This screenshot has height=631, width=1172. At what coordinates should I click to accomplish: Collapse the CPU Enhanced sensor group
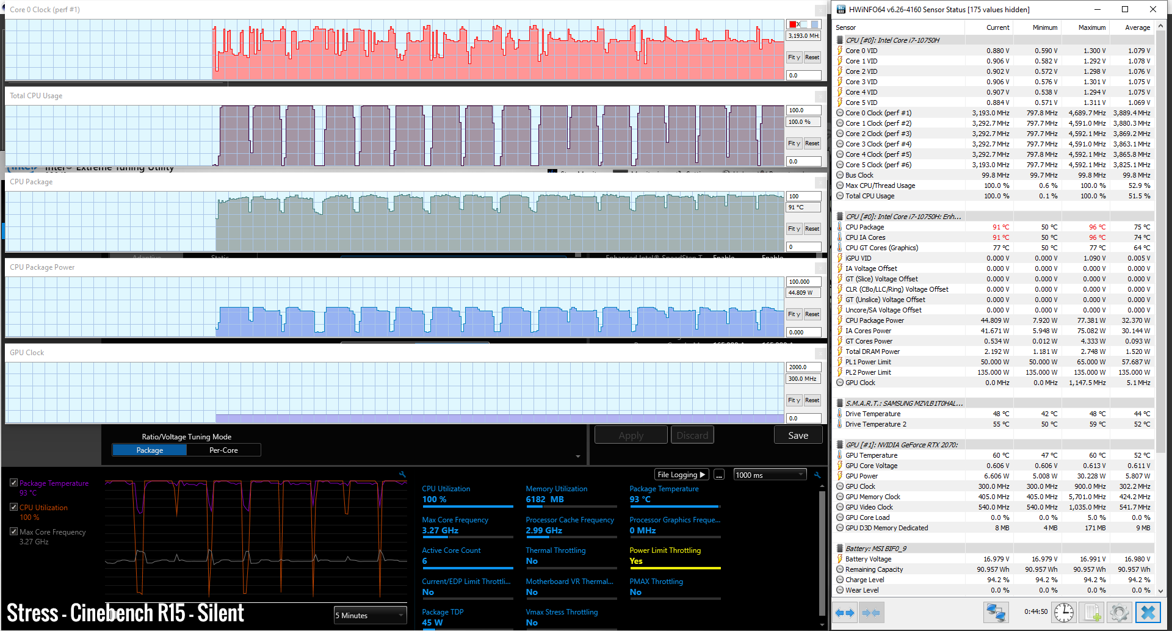tap(840, 217)
